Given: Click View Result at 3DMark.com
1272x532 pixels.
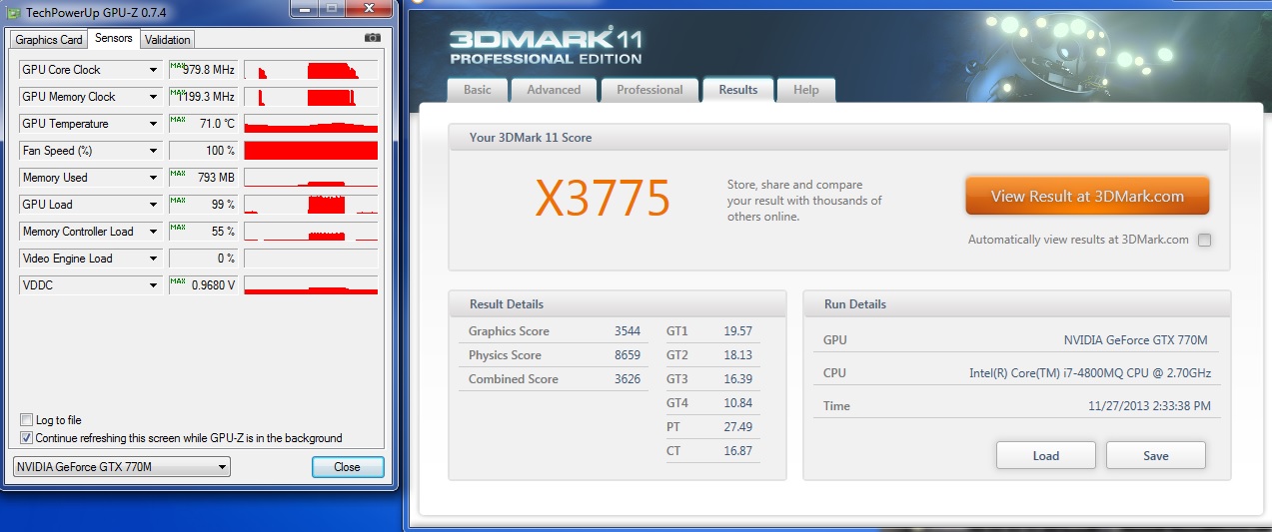Looking at the screenshot, I should pos(1087,197).
